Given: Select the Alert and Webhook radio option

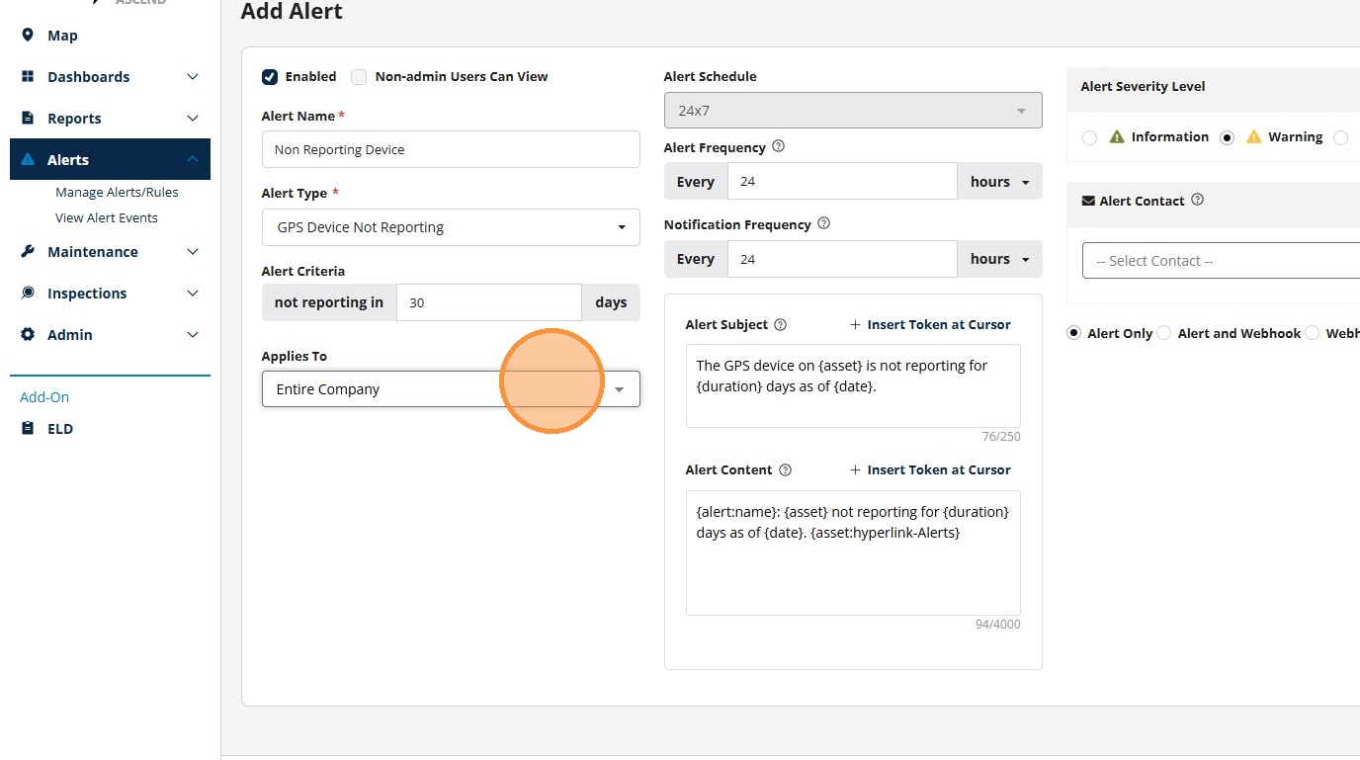Looking at the screenshot, I should click(1164, 333).
